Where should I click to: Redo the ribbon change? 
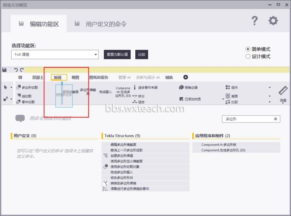(x=22, y=70)
